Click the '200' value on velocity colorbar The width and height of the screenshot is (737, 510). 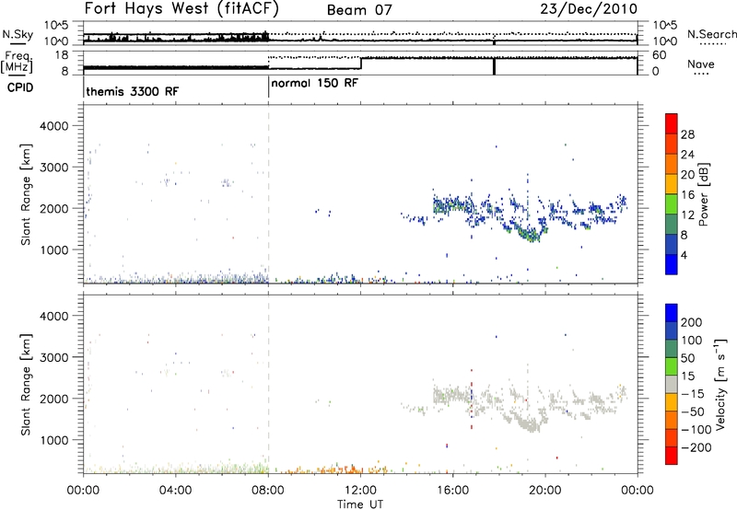click(x=692, y=322)
